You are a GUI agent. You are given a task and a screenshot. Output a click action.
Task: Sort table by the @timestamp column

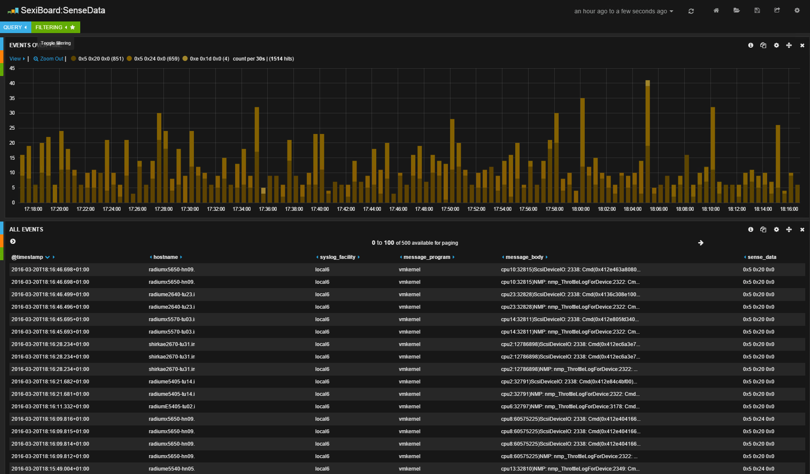(x=27, y=257)
